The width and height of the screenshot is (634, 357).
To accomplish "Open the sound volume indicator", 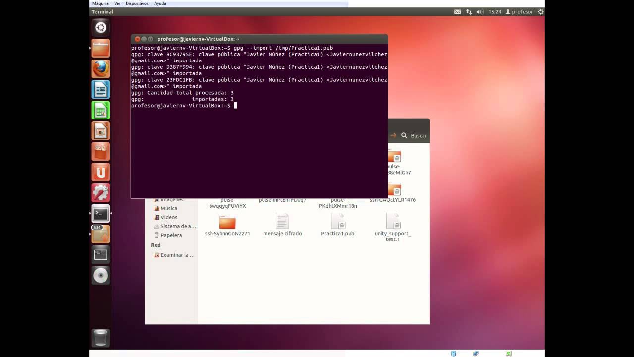I will point(480,12).
